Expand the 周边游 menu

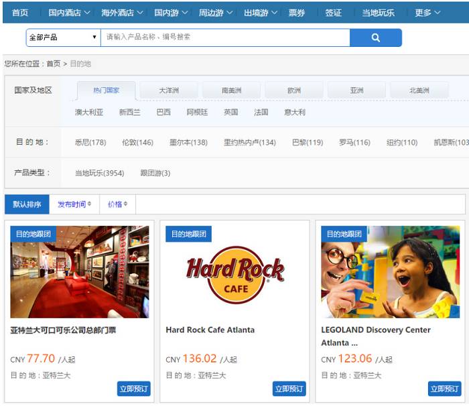[215, 13]
